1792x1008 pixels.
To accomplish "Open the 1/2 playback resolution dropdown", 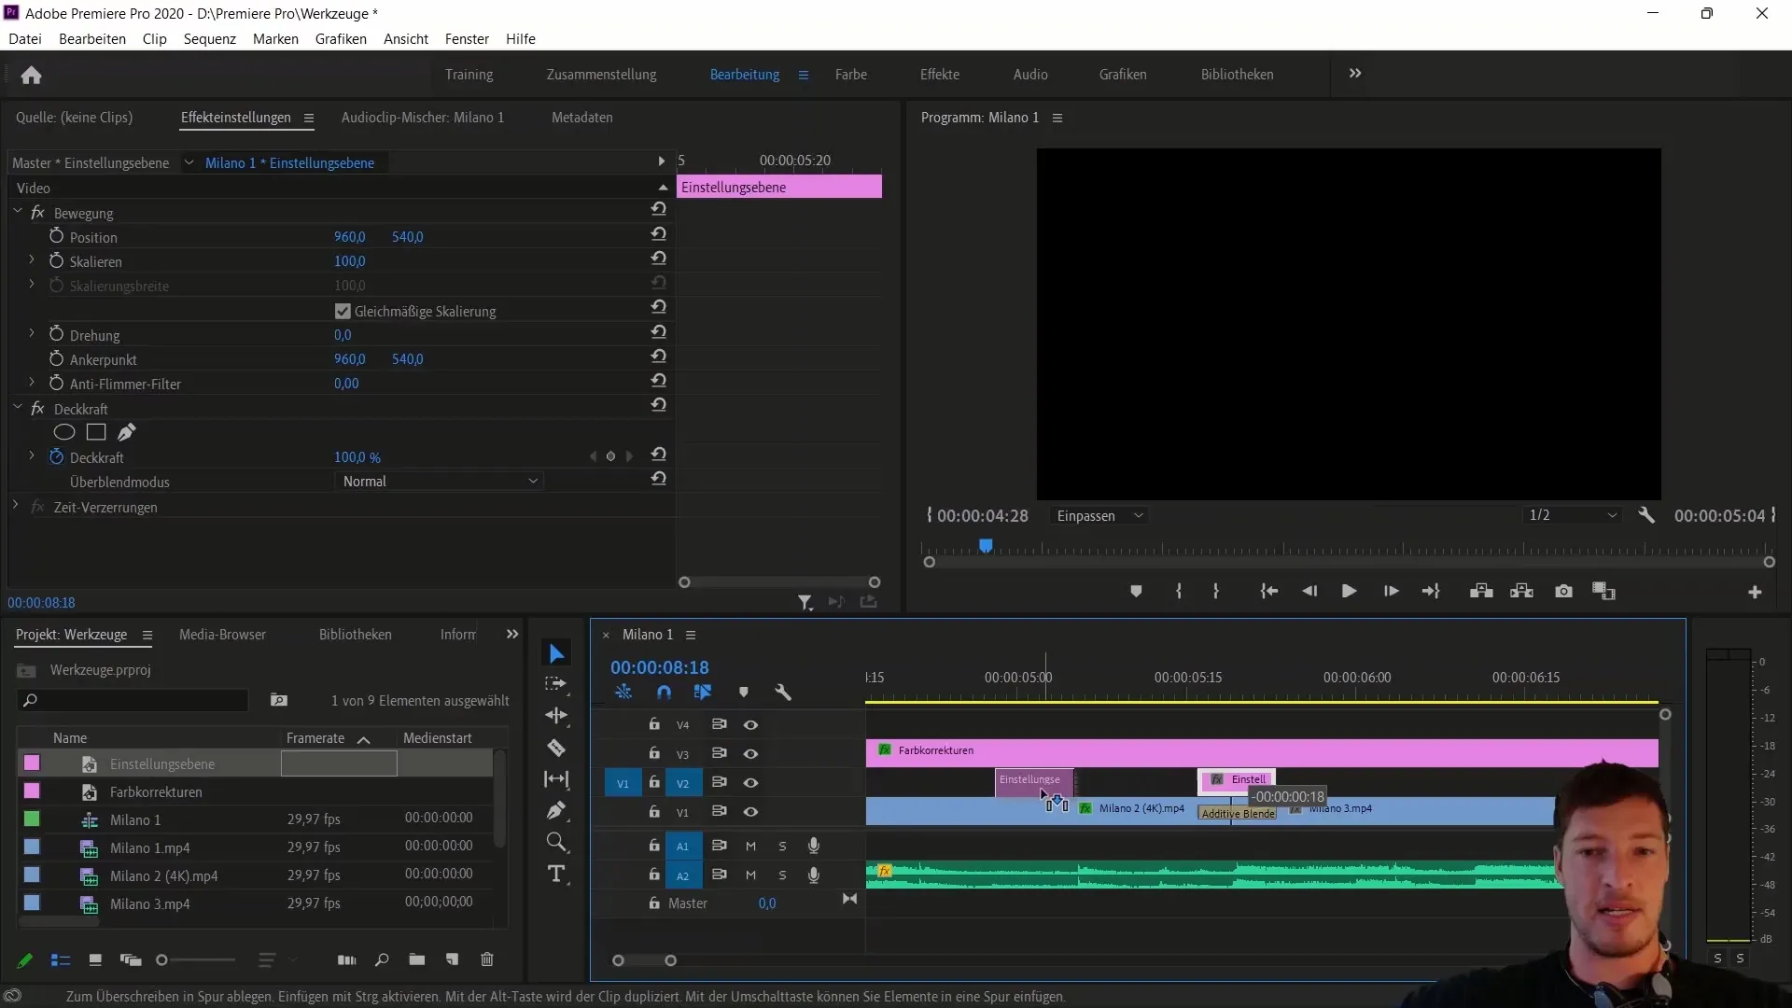I will tap(1573, 515).
